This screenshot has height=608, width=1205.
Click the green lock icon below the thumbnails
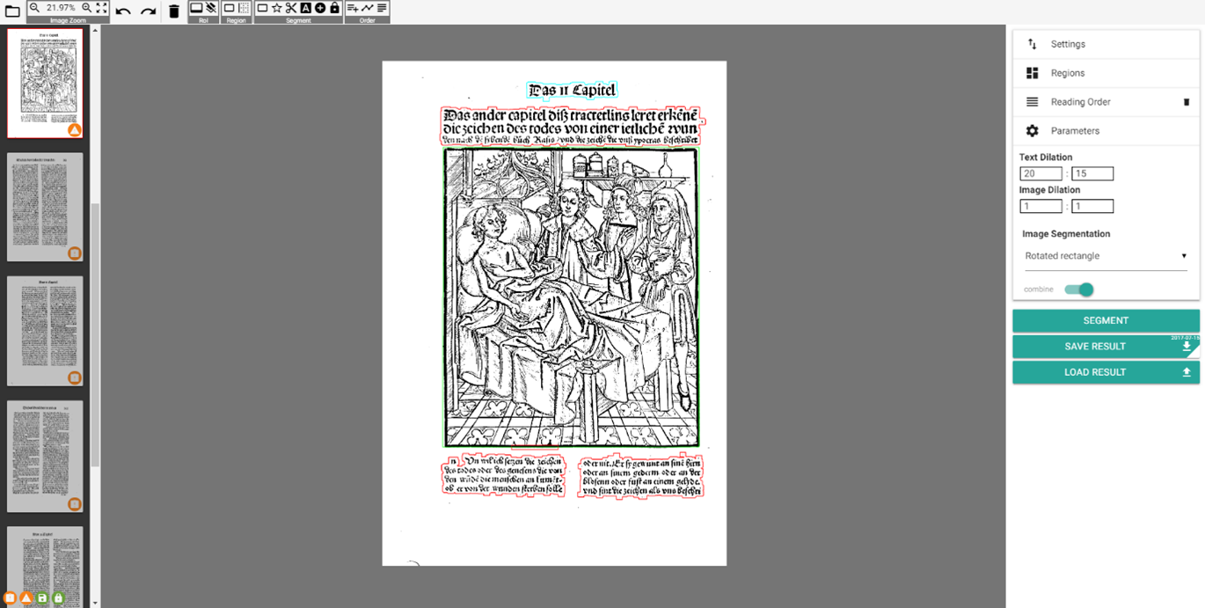point(58,598)
